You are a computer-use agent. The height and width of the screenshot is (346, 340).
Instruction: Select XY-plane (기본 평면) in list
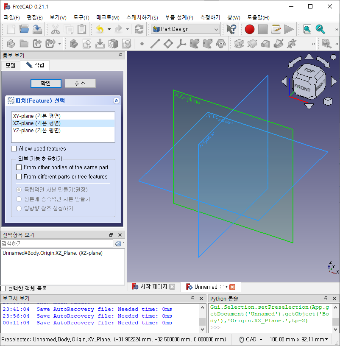(x=63, y=116)
